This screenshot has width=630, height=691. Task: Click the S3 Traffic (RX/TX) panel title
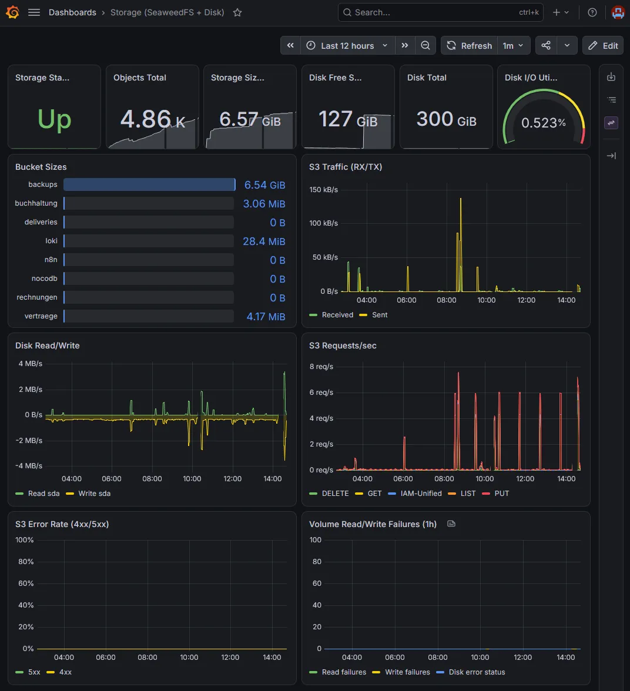346,167
